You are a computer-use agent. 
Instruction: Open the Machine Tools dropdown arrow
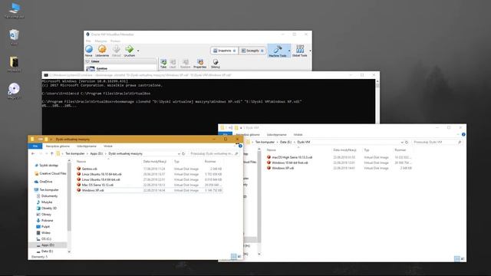click(x=289, y=51)
